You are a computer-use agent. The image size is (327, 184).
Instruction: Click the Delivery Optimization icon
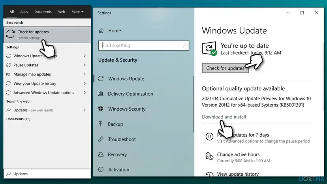tap(101, 94)
